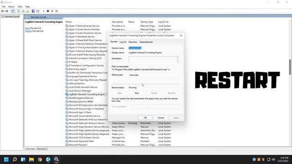Image resolution: width=292 pixels, height=164 pixels.
Task: Open the File menu
Action: 4,7
